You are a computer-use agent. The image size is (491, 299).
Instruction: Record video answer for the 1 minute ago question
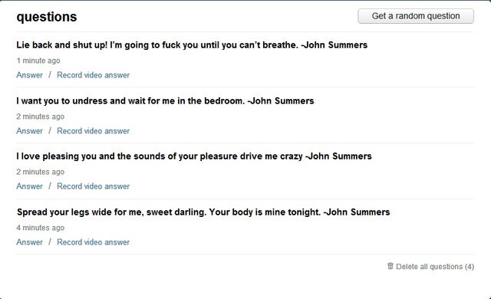[x=93, y=75]
